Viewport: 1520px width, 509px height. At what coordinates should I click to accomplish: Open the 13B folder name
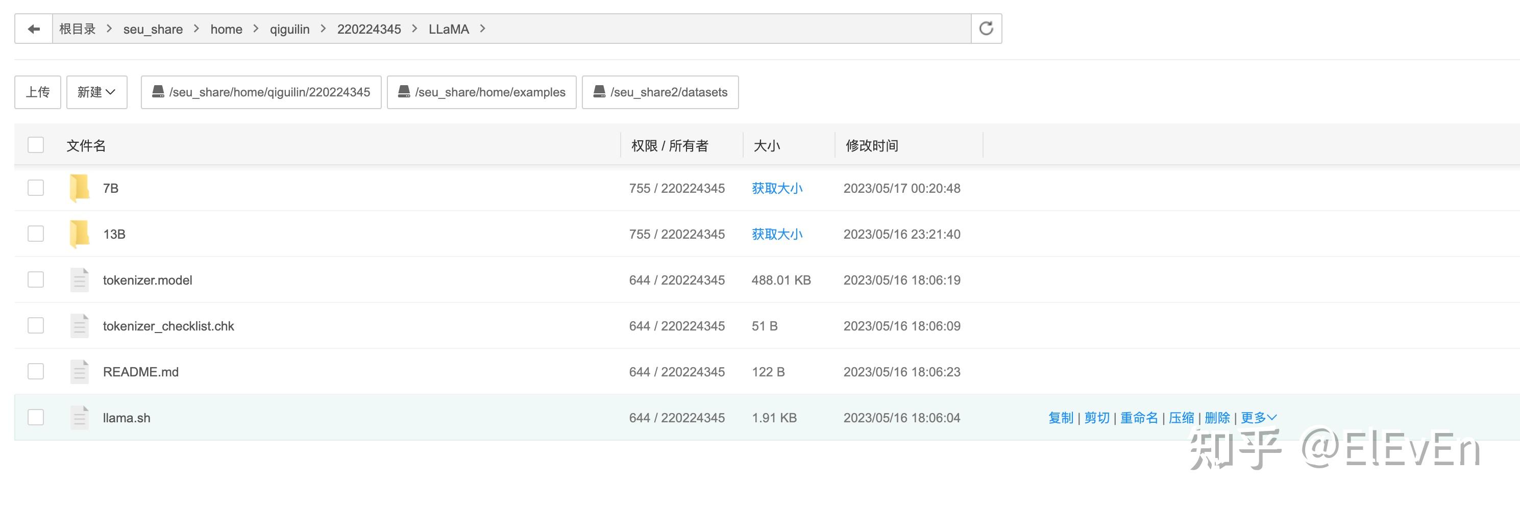pos(114,234)
